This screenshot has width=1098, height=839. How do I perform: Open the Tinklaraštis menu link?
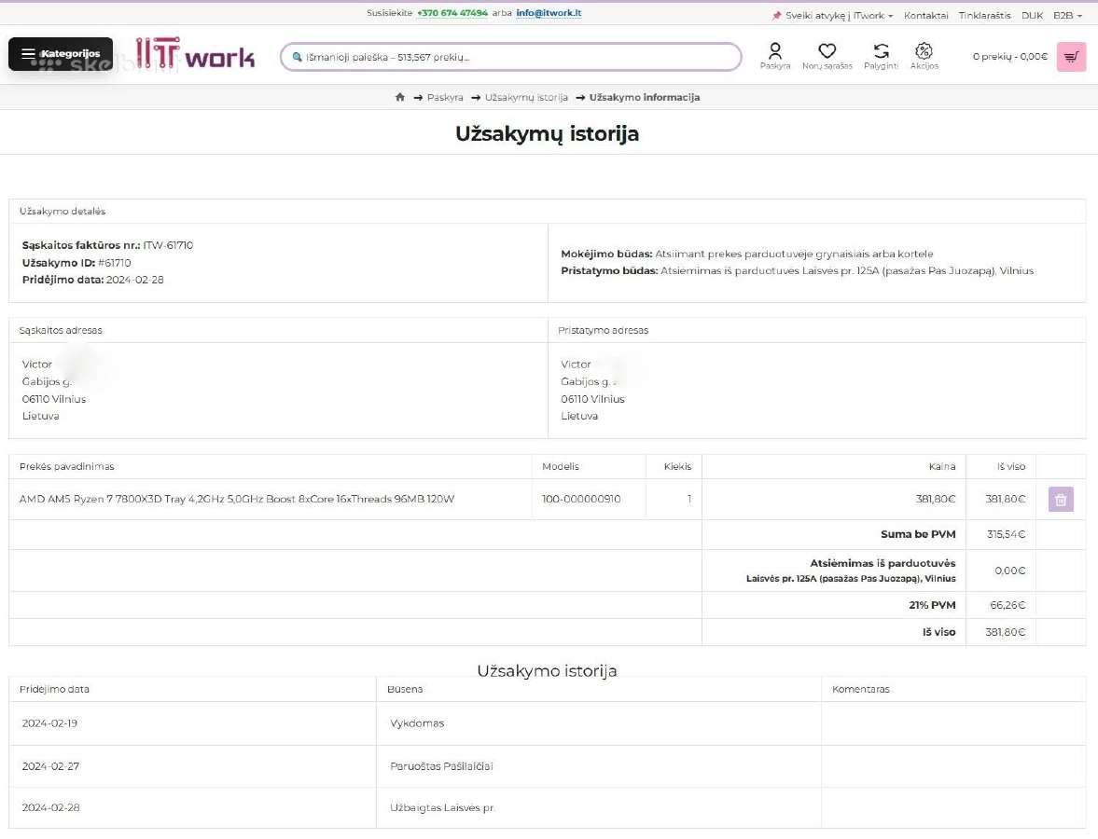(984, 16)
